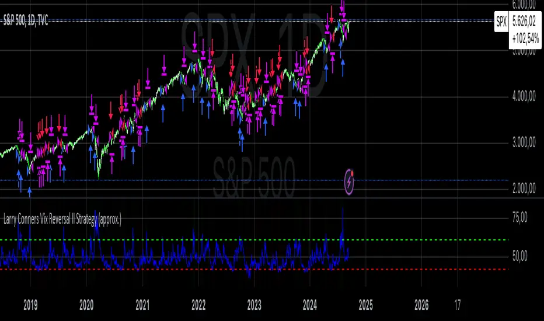Click the 2.000,00 price axis label
Image resolution: width=544 pixels, height=321 pixels.
point(524,188)
